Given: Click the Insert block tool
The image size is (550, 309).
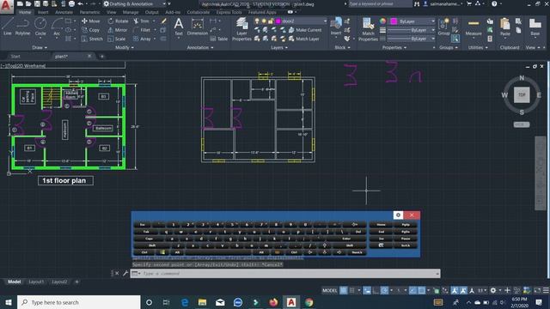Looking at the screenshot, I should (x=336, y=27).
